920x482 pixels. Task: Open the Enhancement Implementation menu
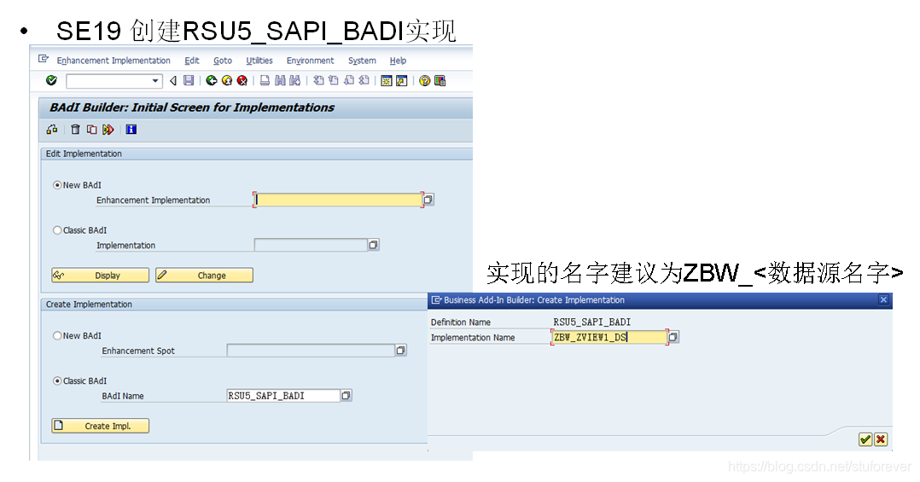[114, 61]
